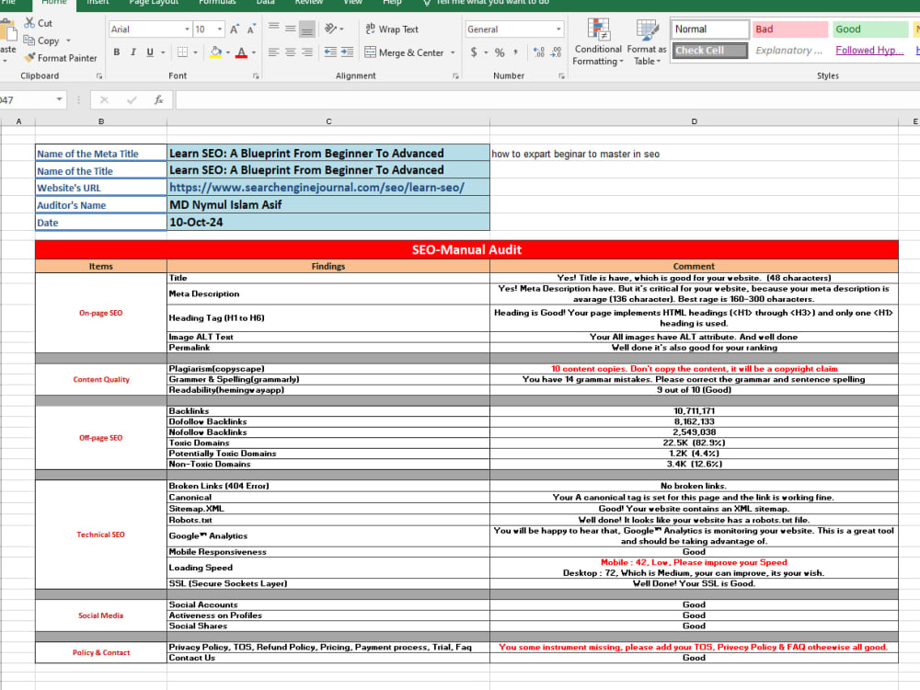
Task: Toggle Wrap Text
Action: pyautogui.click(x=392, y=29)
